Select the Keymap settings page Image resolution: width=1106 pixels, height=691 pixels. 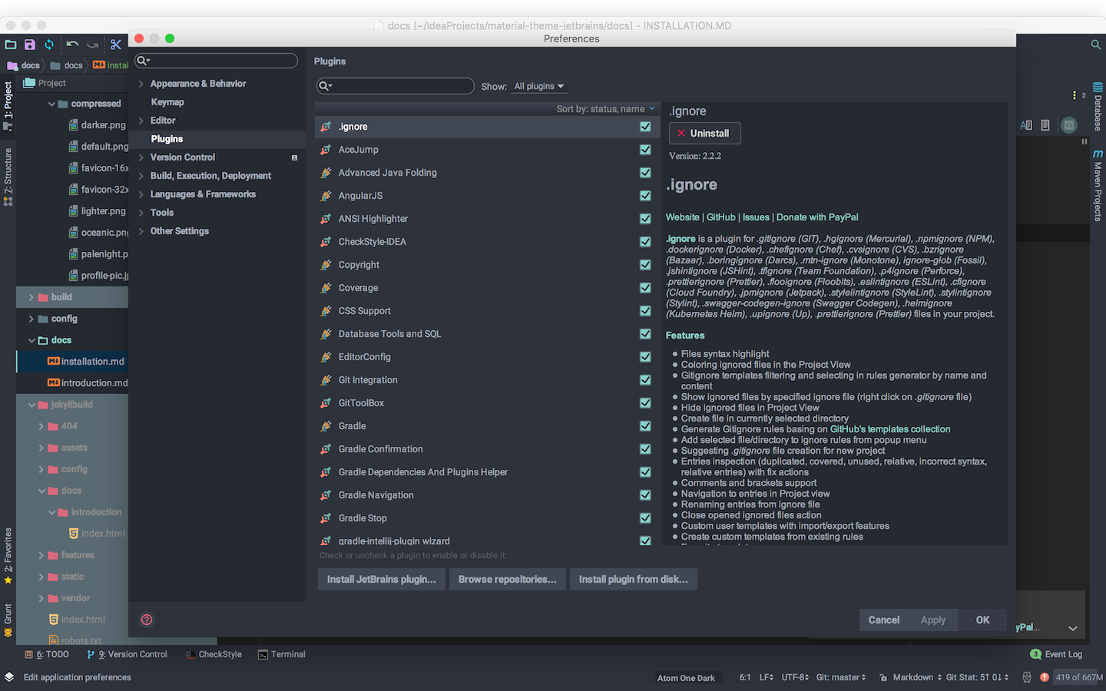pos(167,102)
